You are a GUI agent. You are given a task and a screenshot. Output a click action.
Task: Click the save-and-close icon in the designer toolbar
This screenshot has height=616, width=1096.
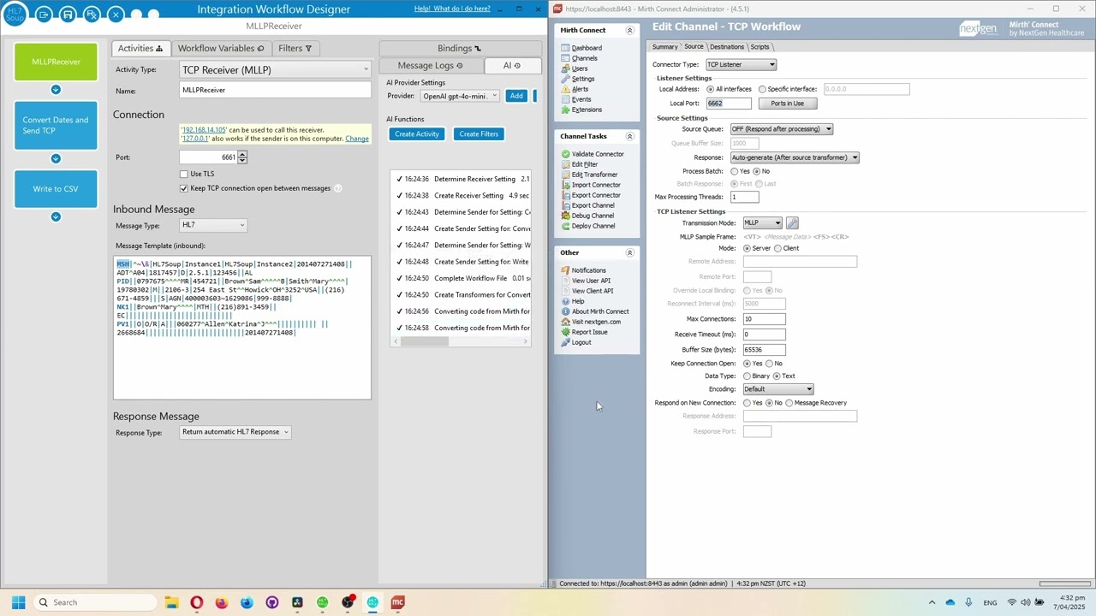(x=92, y=15)
